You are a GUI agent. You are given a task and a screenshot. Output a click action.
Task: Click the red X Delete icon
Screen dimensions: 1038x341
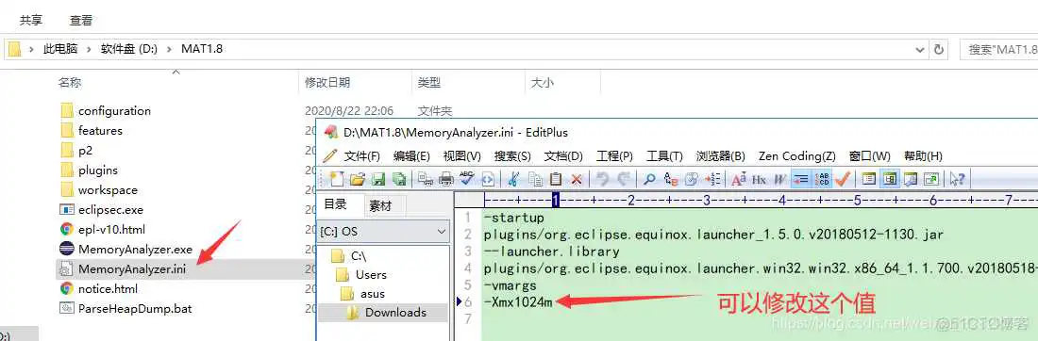pyautogui.click(x=576, y=178)
